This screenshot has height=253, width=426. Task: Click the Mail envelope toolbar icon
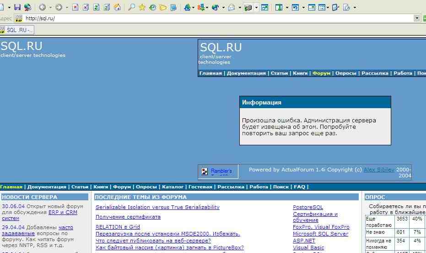click(x=232, y=7)
